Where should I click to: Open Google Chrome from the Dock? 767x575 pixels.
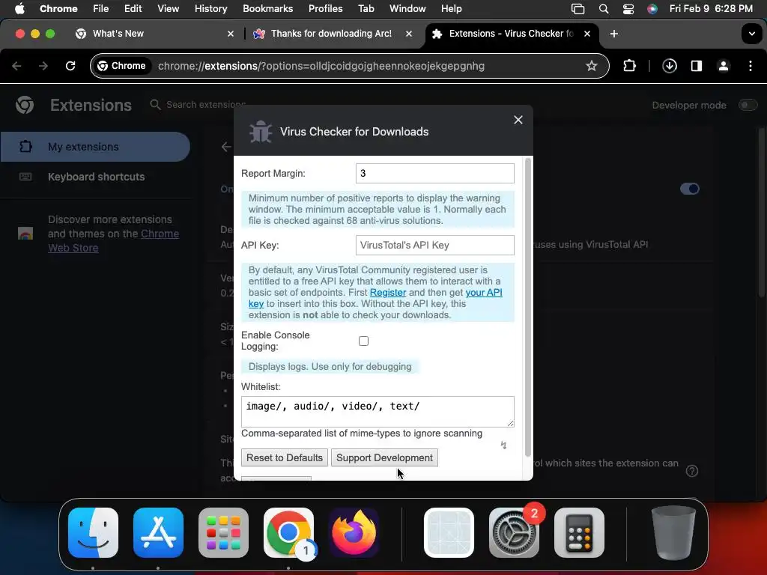(288, 532)
